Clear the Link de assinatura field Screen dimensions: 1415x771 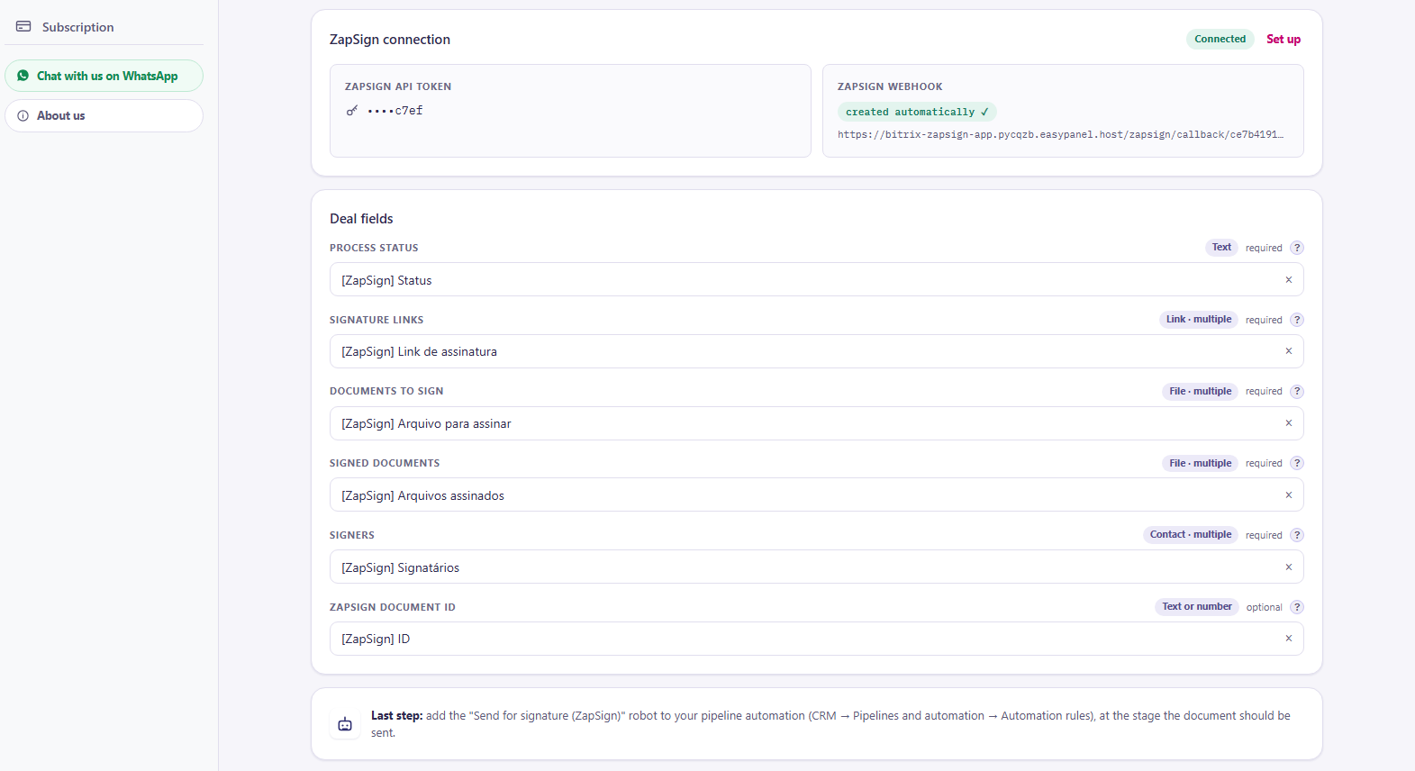pyautogui.click(x=1289, y=351)
